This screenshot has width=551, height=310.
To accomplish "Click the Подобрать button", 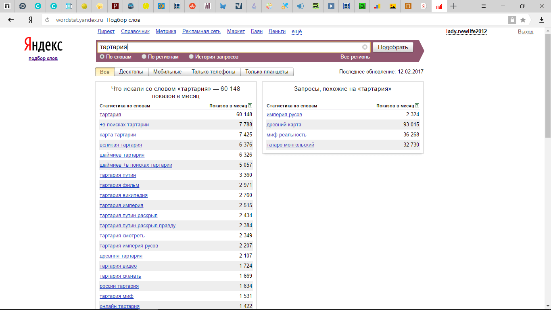I will click(x=393, y=47).
